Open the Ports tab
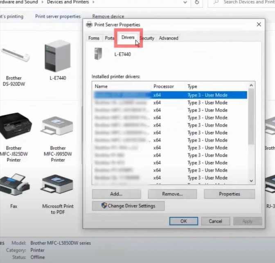This screenshot has height=263, width=275. (x=109, y=38)
